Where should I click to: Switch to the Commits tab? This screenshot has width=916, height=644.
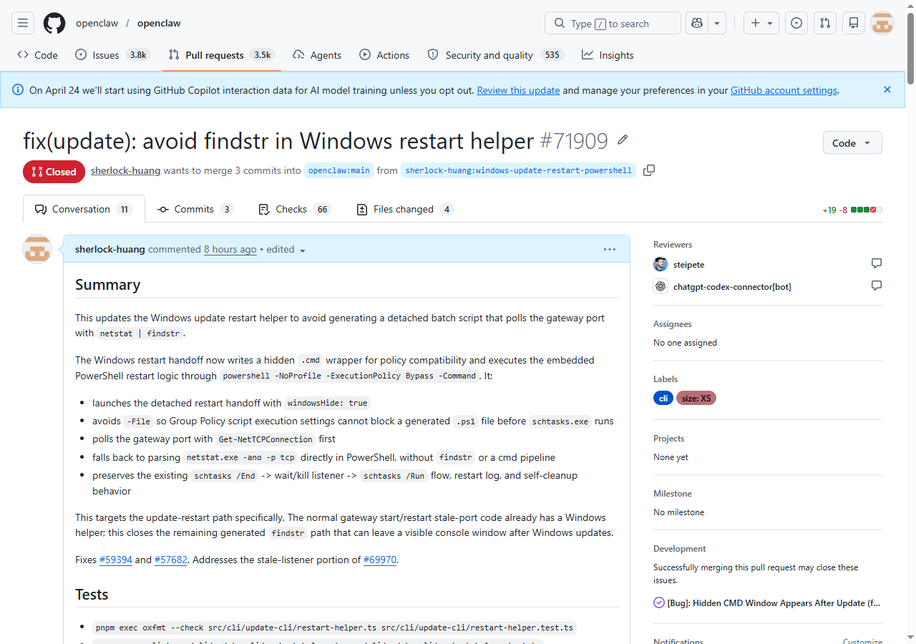click(x=195, y=209)
